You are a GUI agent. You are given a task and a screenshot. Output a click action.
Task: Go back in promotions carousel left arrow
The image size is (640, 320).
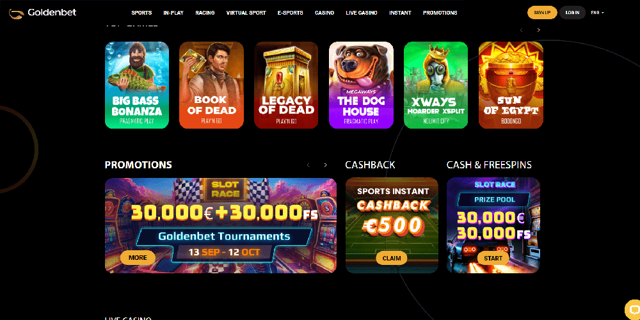(x=308, y=165)
